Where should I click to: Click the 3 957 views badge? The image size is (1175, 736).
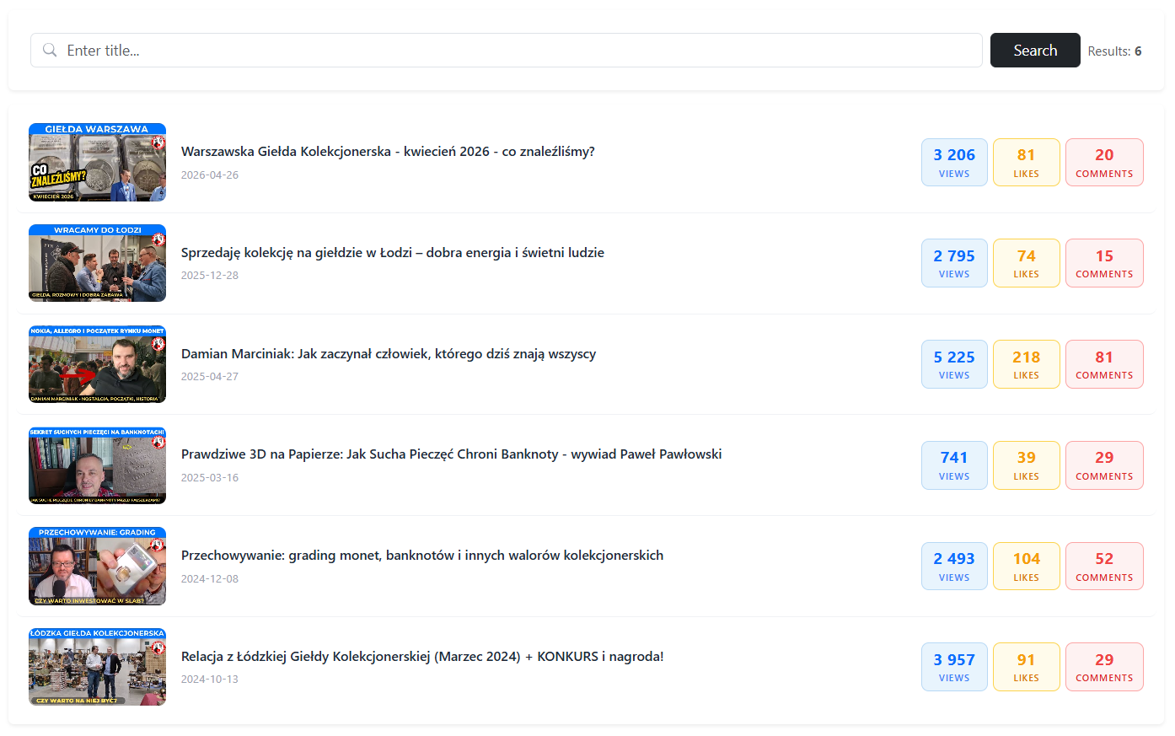[954, 667]
